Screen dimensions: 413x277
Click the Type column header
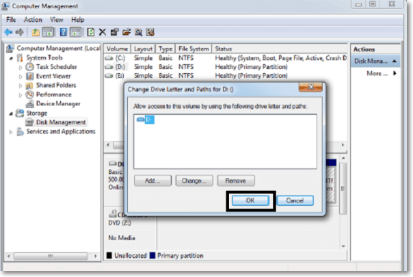pos(165,49)
